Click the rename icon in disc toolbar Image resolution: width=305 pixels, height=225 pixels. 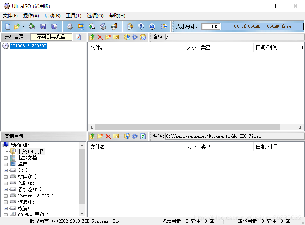coord(116,37)
